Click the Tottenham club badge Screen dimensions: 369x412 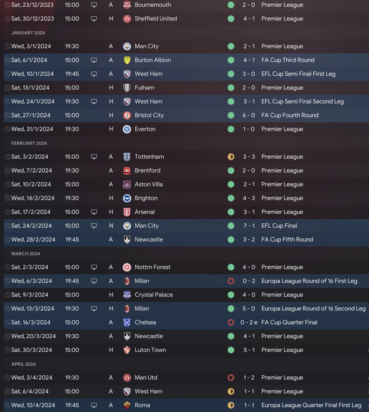click(x=127, y=157)
